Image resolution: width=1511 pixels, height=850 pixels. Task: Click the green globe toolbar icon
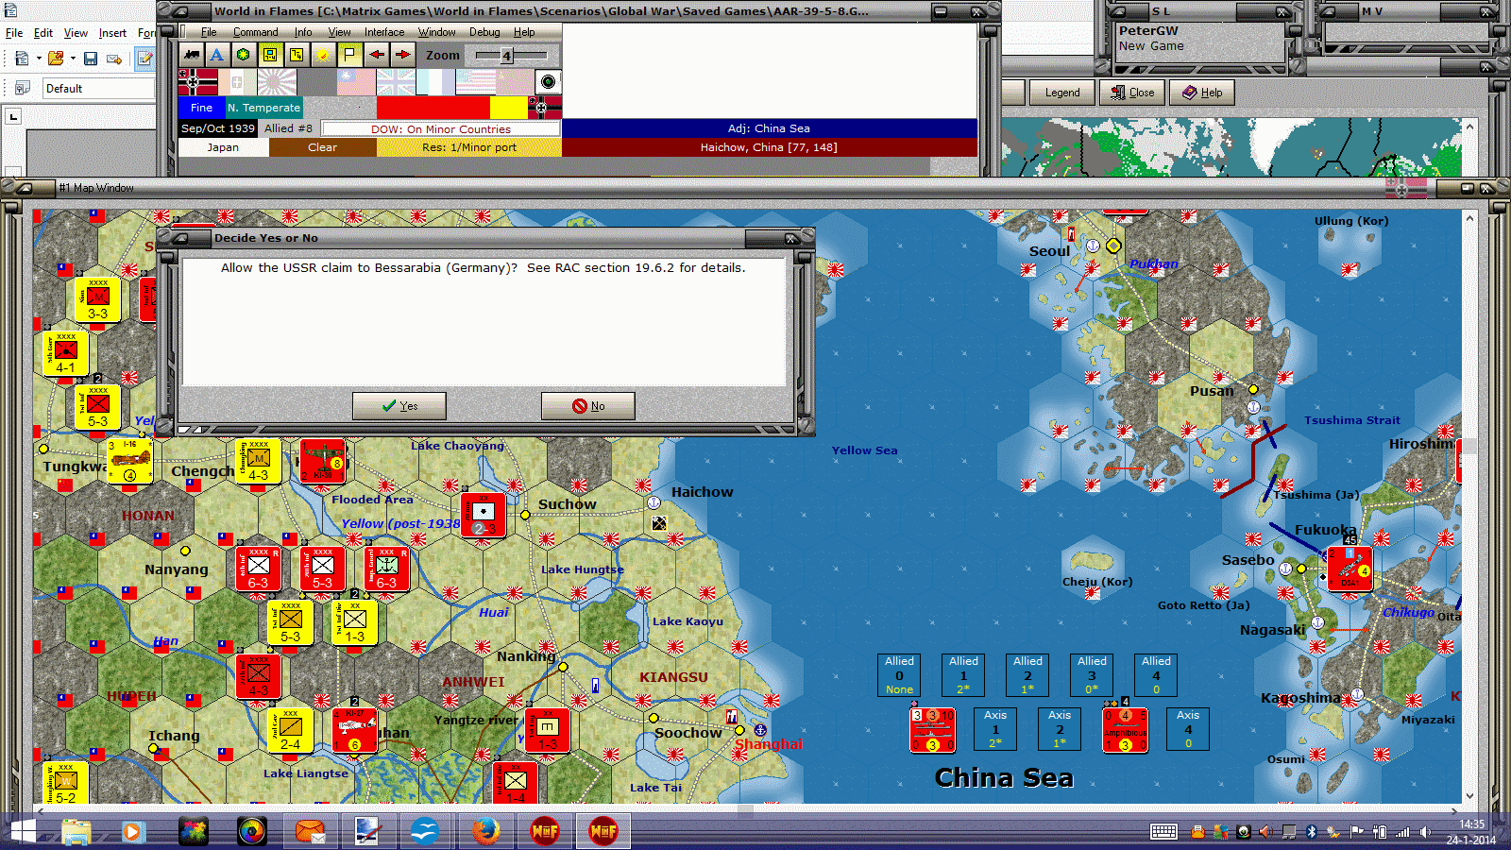(x=244, y=56)
